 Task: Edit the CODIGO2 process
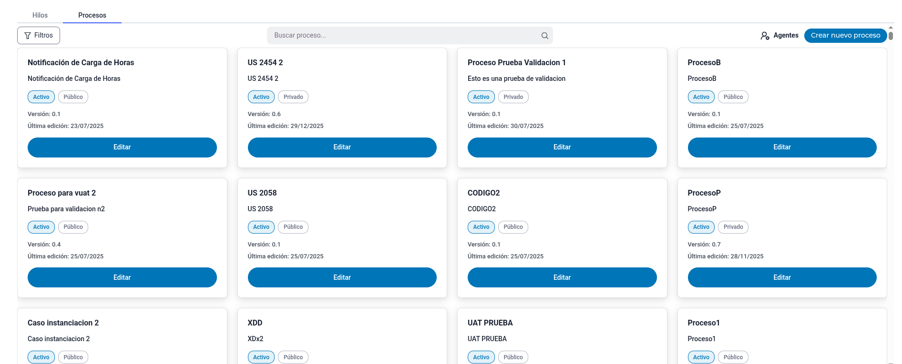coord(562,277)
